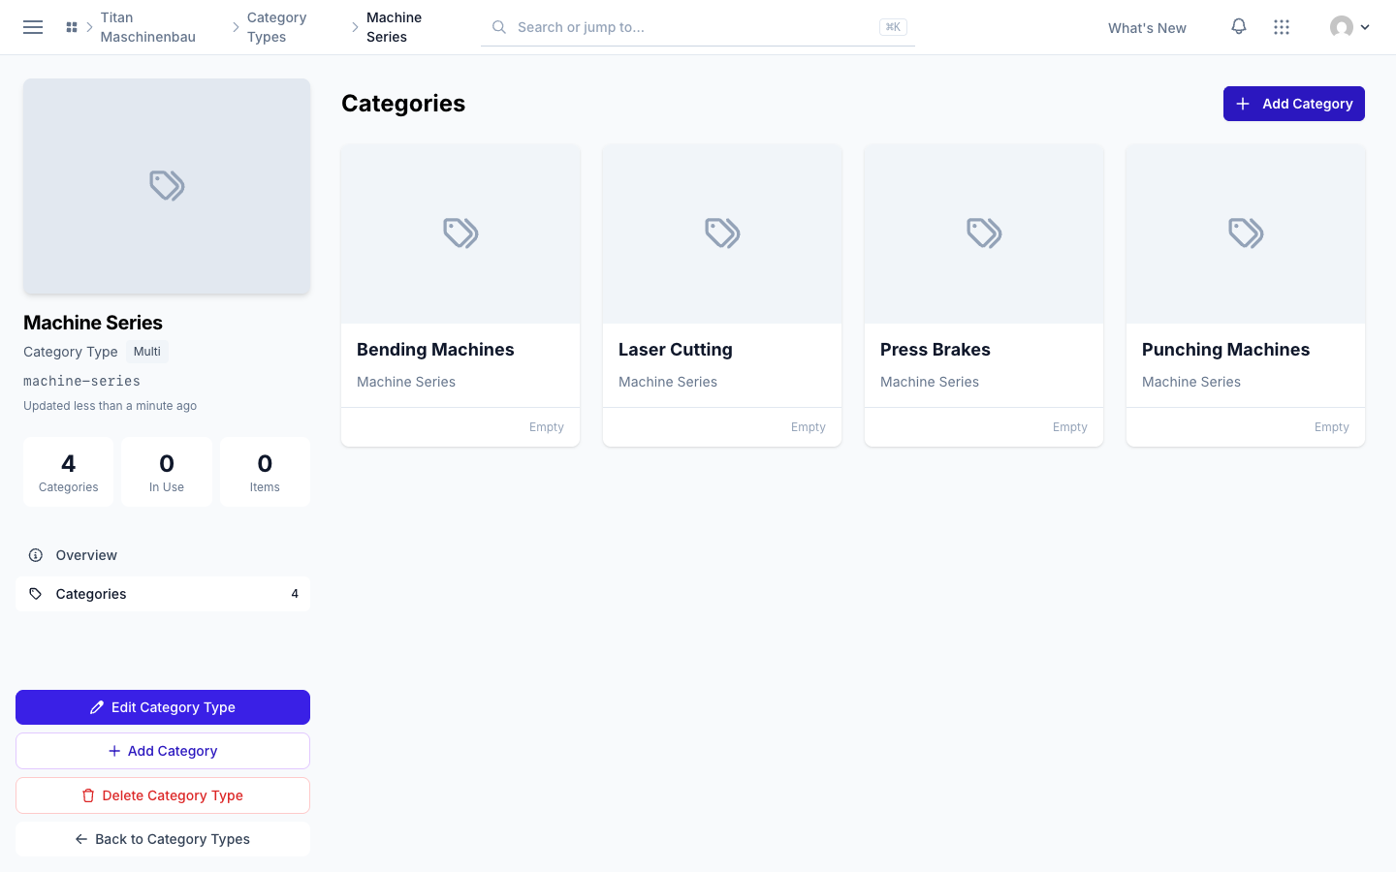Click the Overview info icon in sidebar
Viewport: 1396px width, 872px height.
pos(36,555)
